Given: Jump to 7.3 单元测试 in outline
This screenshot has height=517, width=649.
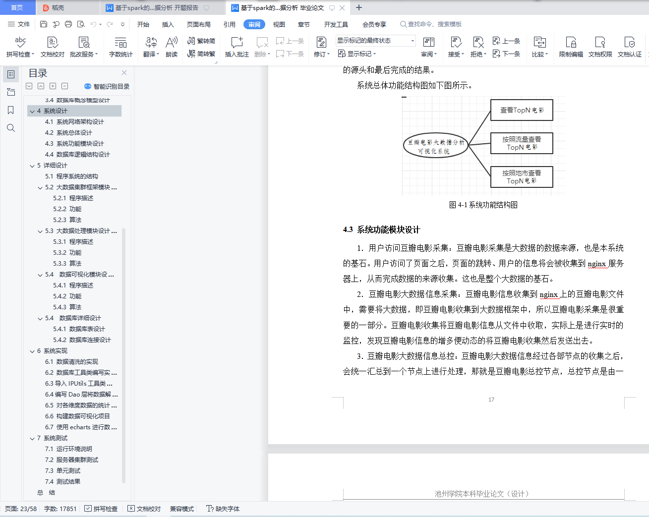Looking at the screenshot, I should [x=62, y=471].
